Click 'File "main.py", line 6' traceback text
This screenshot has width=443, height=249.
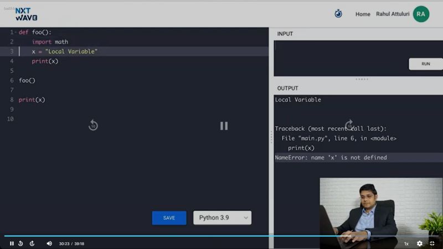[x=339, y=138]
